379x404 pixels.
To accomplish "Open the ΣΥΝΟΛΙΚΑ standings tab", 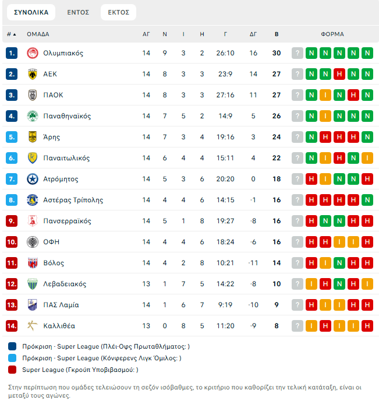I will (x=31, y=12).
